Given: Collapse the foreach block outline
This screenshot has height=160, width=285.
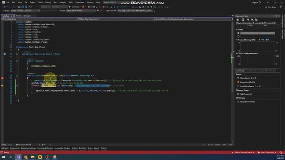Looking at the screenshot, I should click(x=17, y=86).
